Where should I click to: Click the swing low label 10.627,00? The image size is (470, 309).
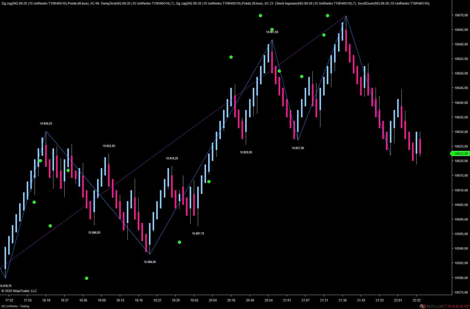tap(298, 148)
